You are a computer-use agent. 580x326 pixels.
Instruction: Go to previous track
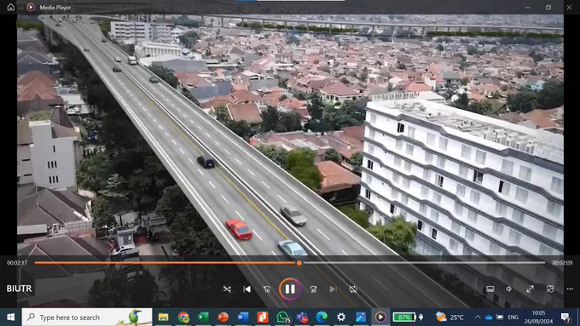tap(247, 289)
